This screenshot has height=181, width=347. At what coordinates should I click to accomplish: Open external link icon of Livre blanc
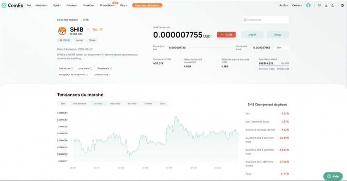click(x=92, y=68)
